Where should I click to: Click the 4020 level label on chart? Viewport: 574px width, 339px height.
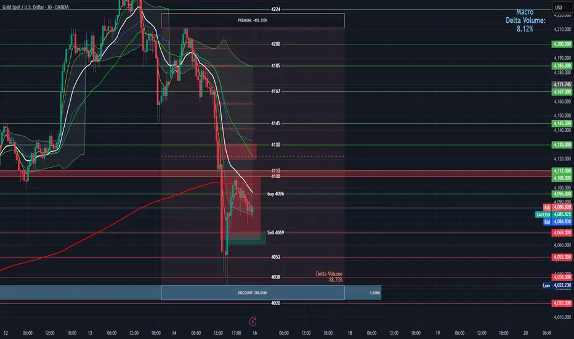pos(276,303)
